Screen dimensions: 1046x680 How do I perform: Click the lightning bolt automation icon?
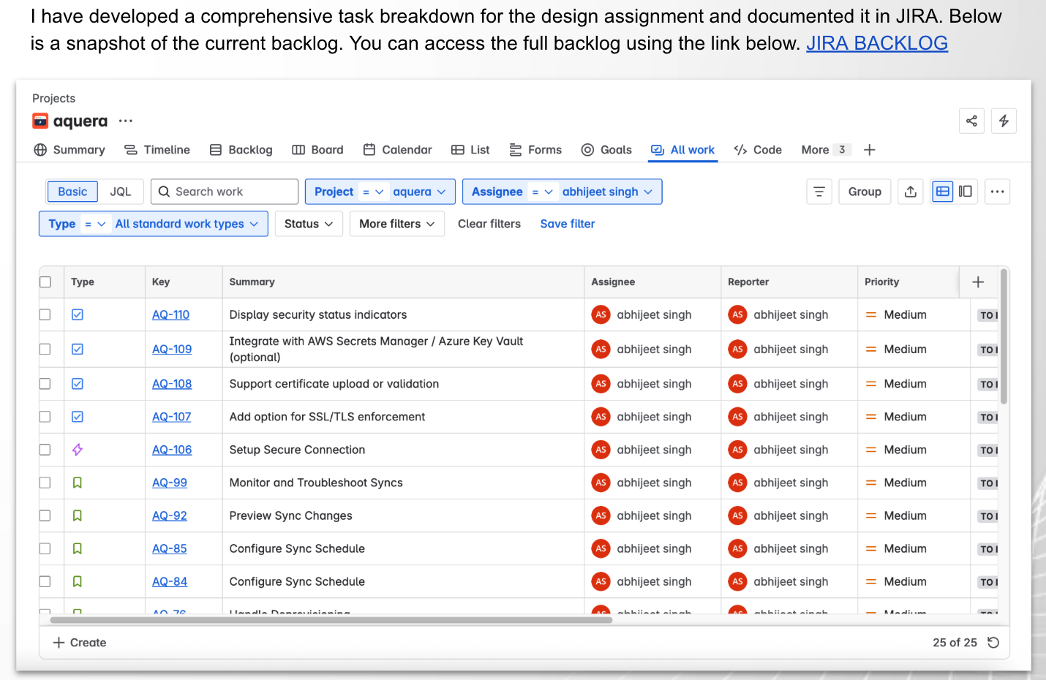tap(1004, 121)
